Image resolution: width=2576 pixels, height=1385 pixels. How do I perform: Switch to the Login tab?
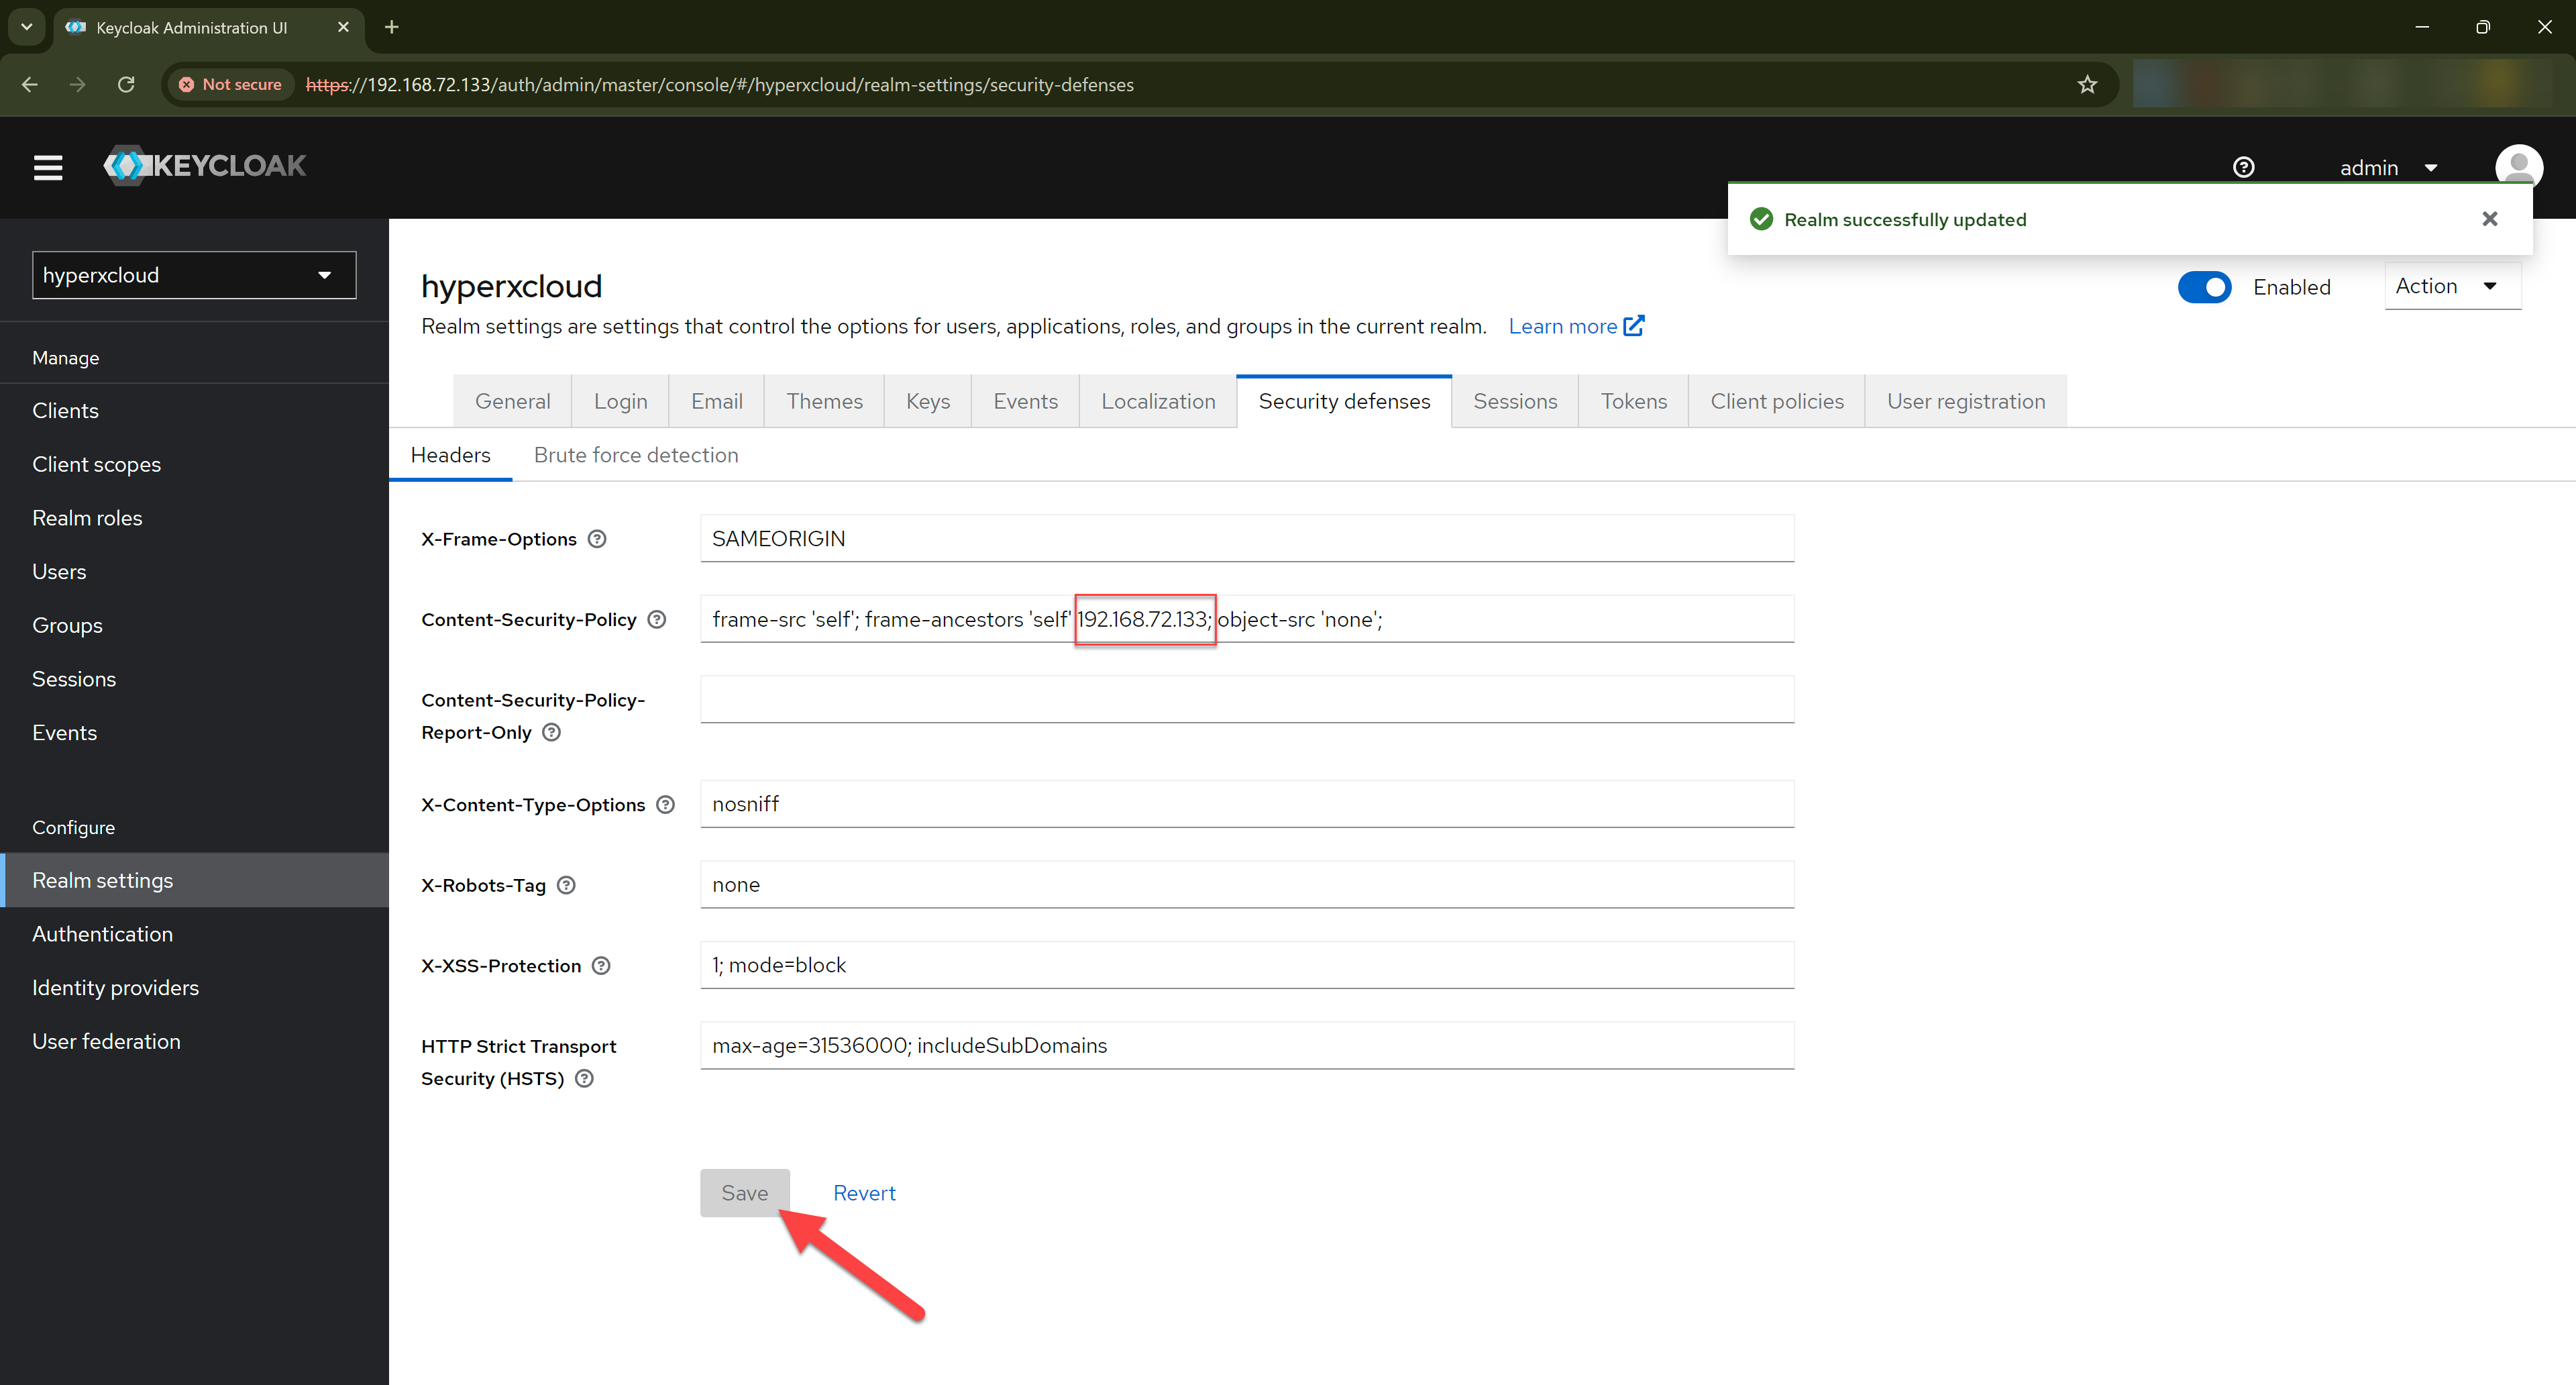620,401
